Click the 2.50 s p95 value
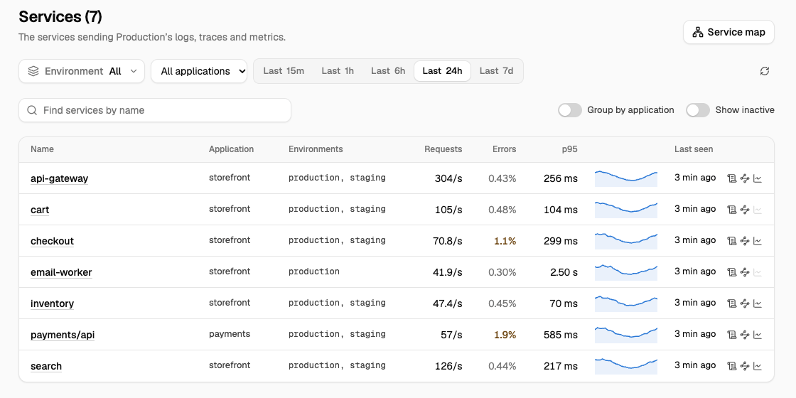 [564, 273]
